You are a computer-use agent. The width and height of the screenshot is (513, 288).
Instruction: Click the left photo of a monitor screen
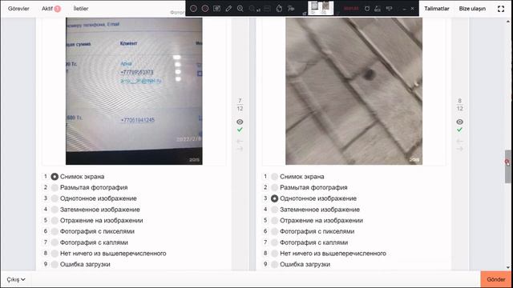coord(134,91)
